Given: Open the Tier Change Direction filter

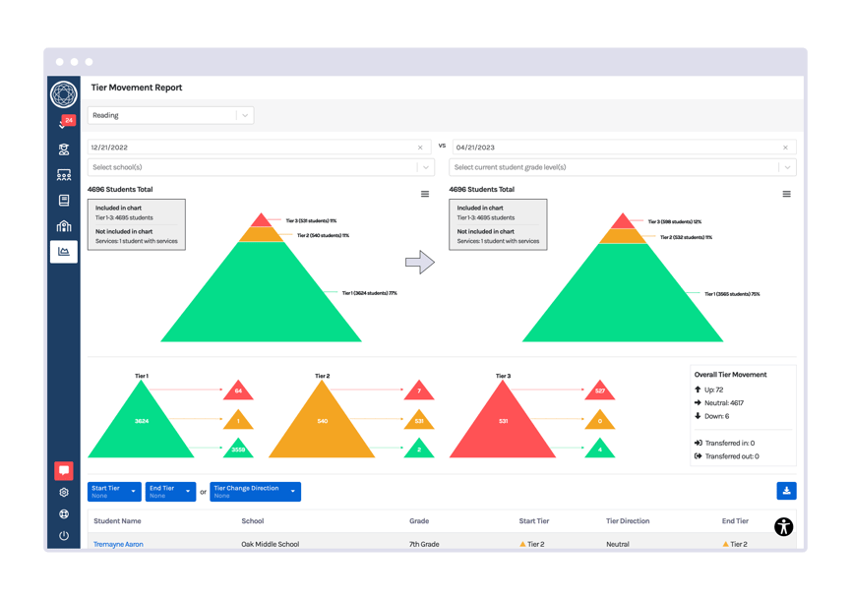Looking at the screenshot, I should click(x=255, y=492).
